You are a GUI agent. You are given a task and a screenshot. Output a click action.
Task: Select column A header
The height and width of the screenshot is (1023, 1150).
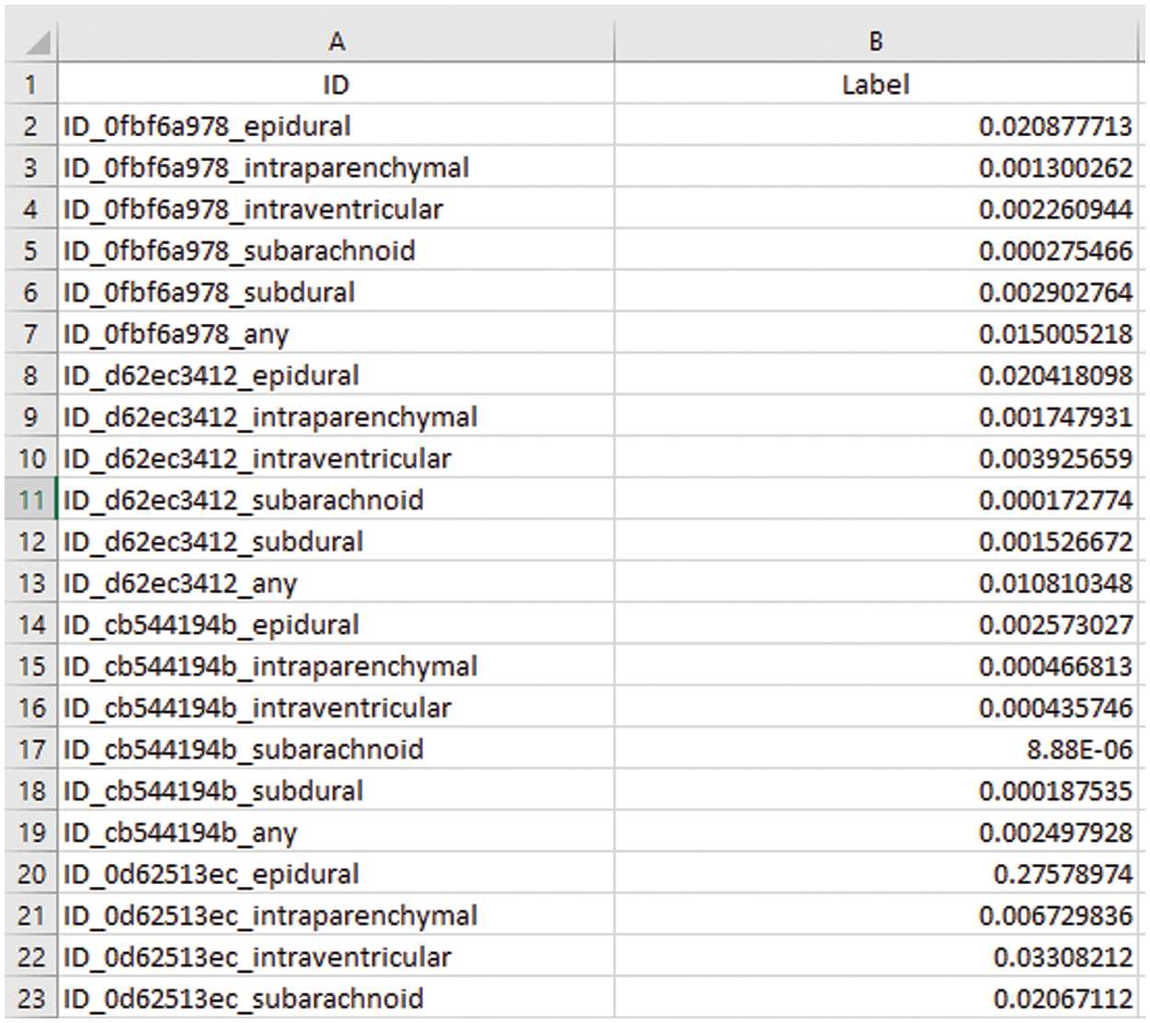pos(336,41)
